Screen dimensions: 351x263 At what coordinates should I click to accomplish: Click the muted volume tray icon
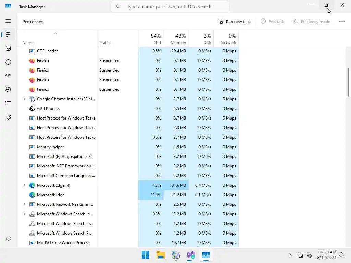(x=309, y=255)
